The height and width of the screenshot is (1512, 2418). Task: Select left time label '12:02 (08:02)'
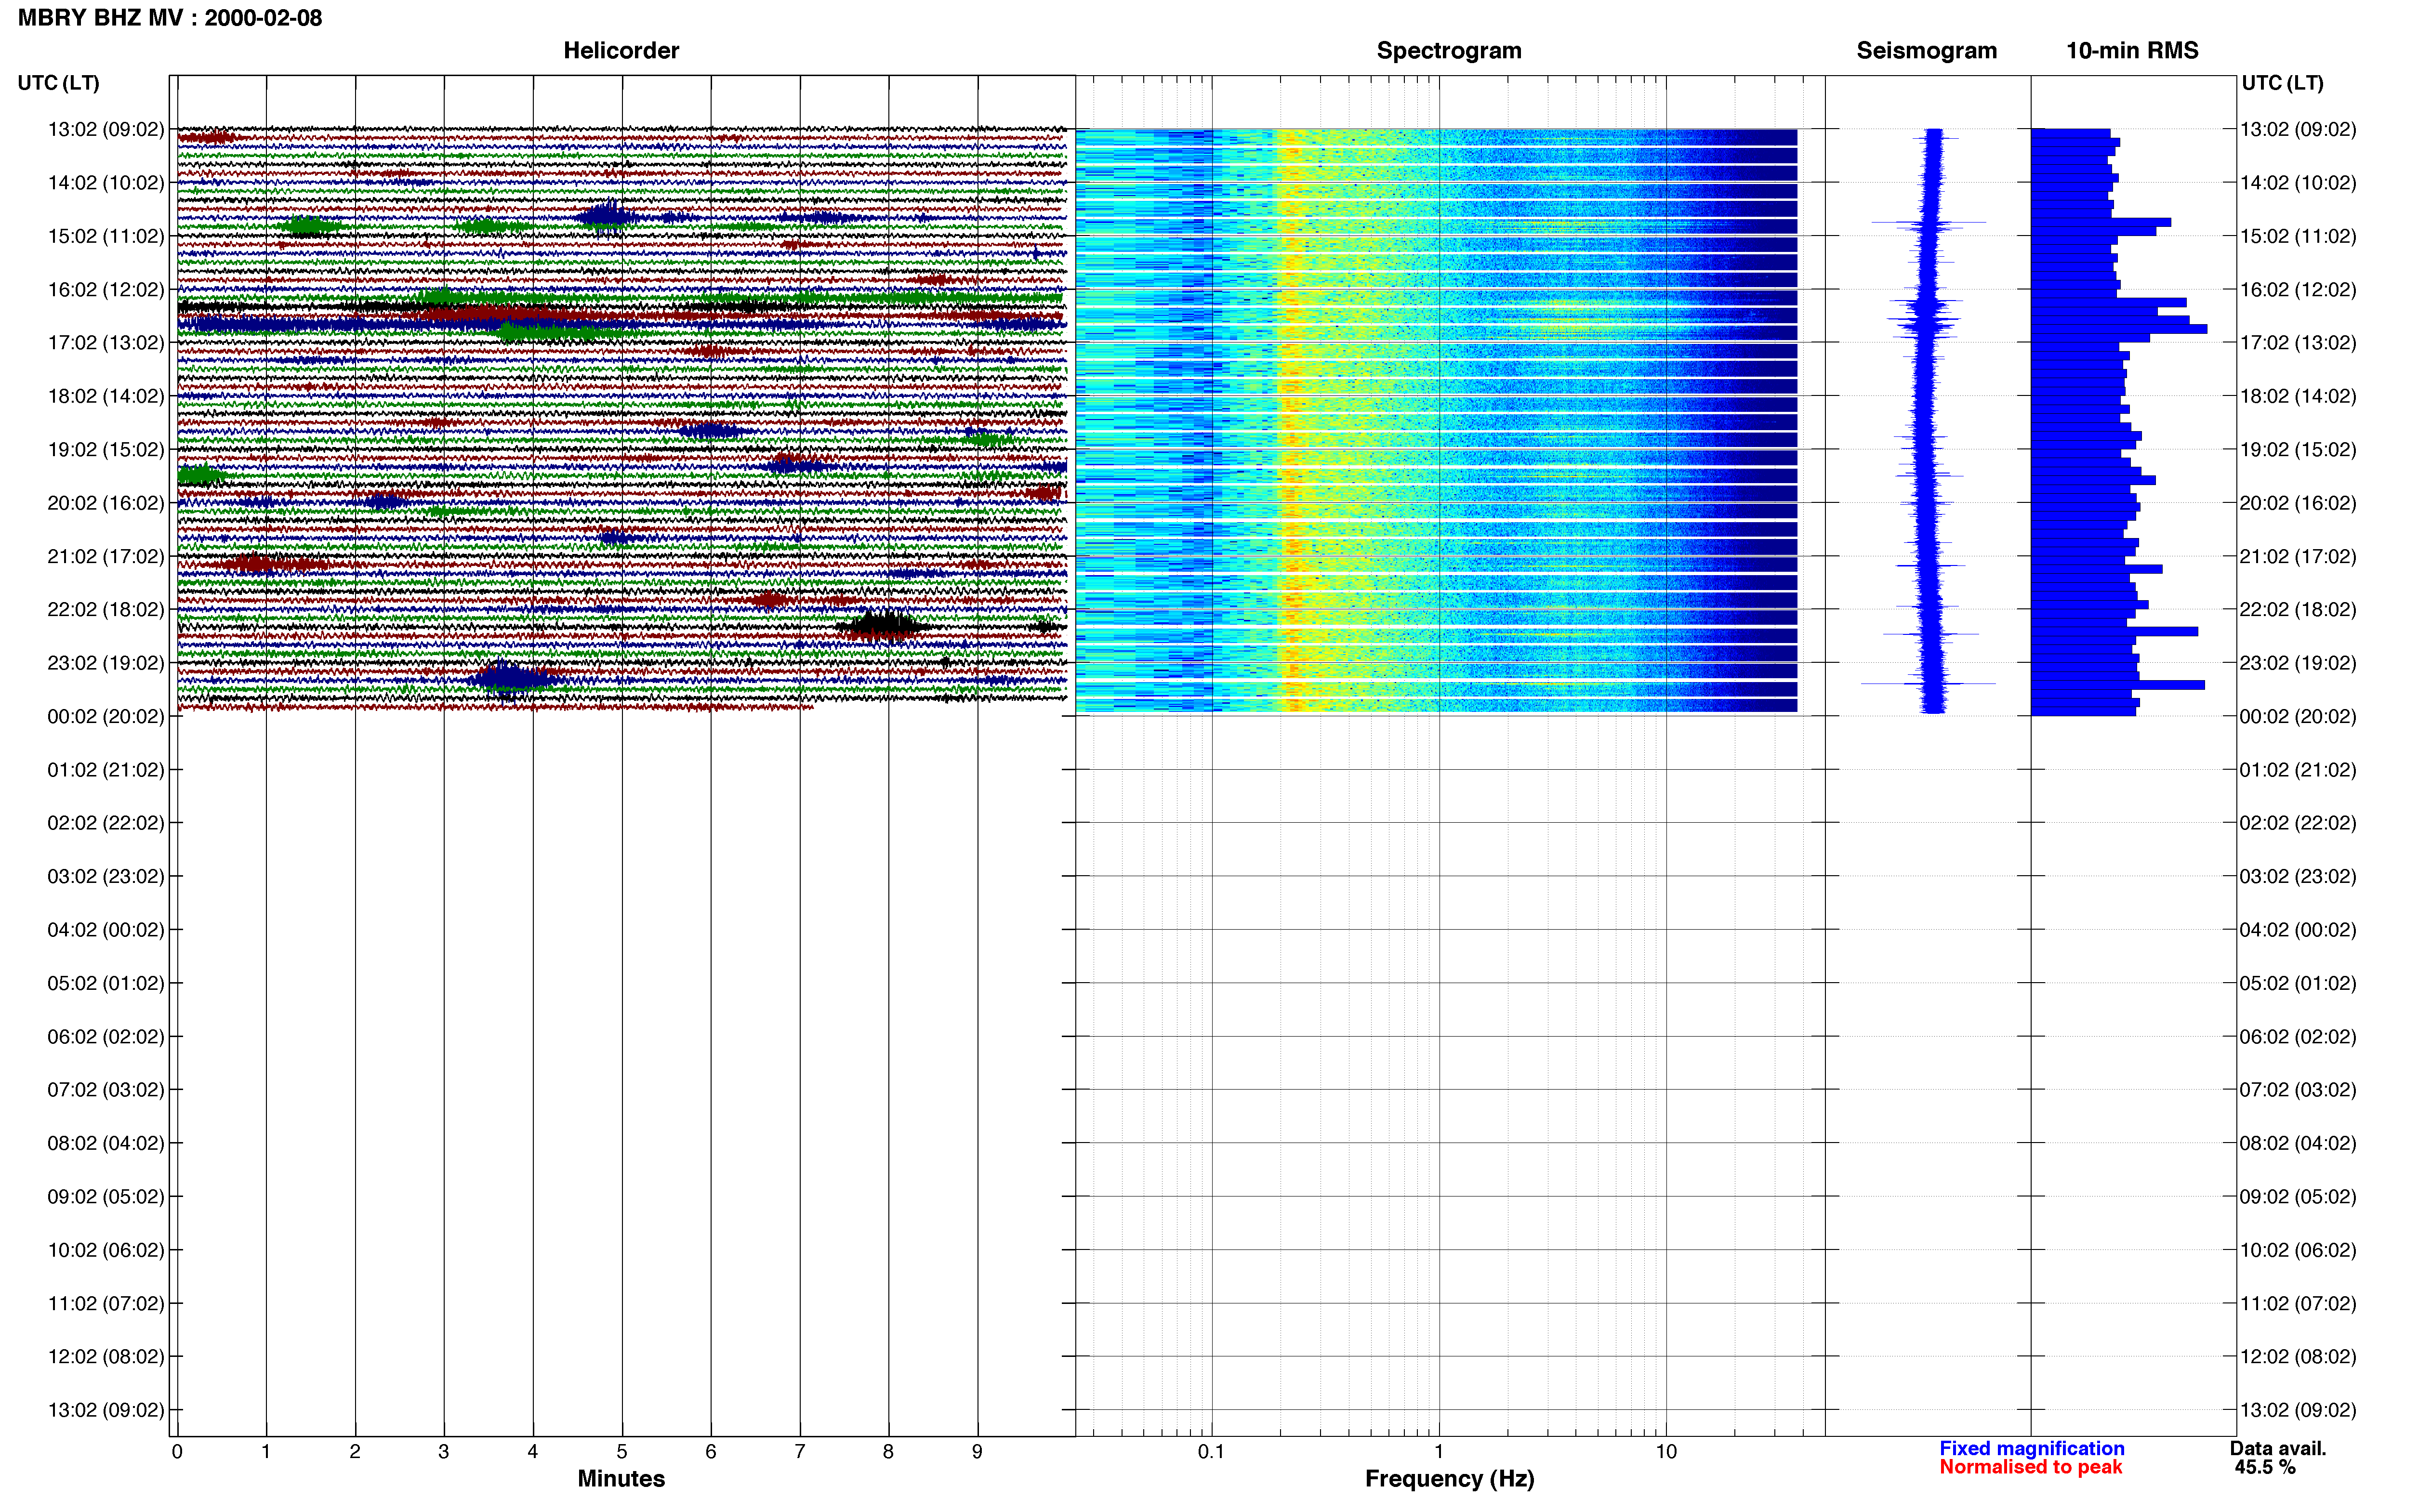(x=106, y=1356)
